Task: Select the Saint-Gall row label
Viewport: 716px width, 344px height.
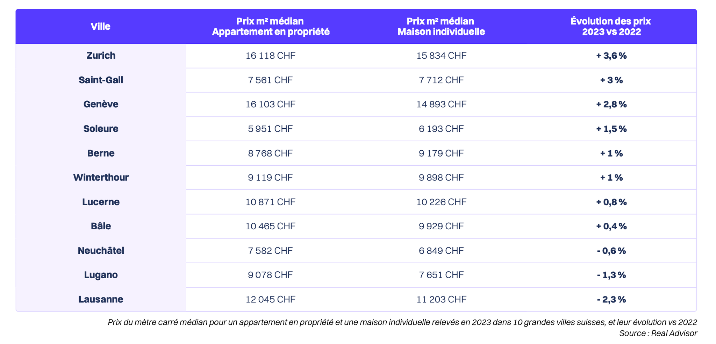Action: 101,80
